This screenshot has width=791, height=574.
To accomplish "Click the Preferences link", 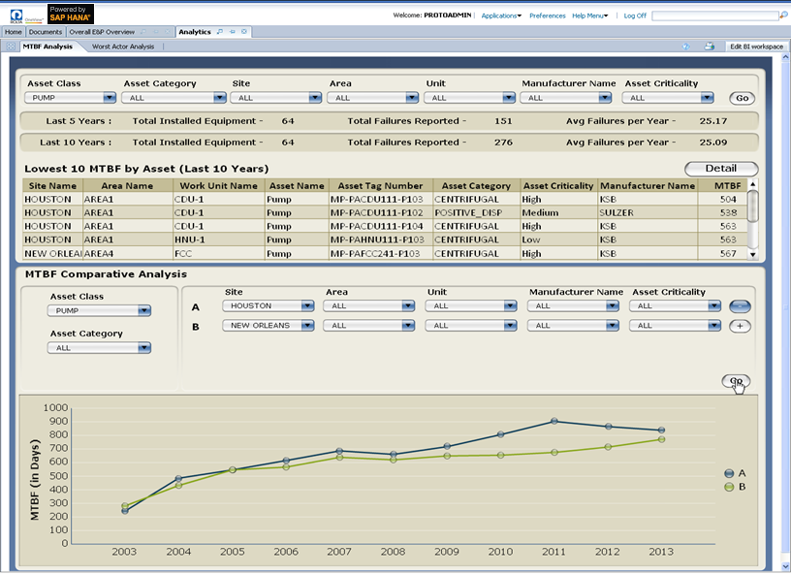I will click(x=548, y=16).
